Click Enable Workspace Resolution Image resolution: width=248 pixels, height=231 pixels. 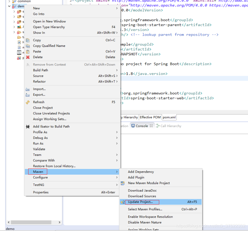pos(150,216)
